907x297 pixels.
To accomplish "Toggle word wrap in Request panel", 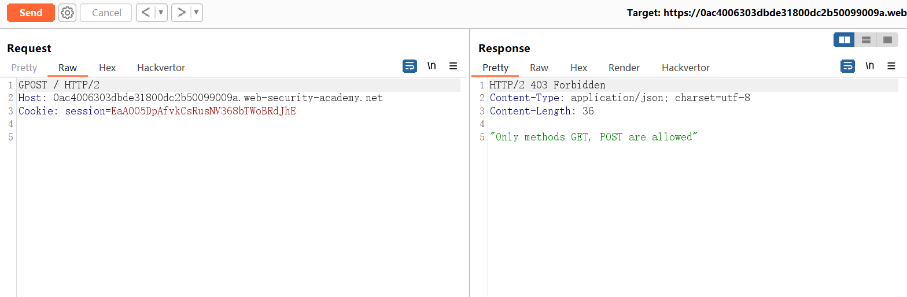I will 410,66.
